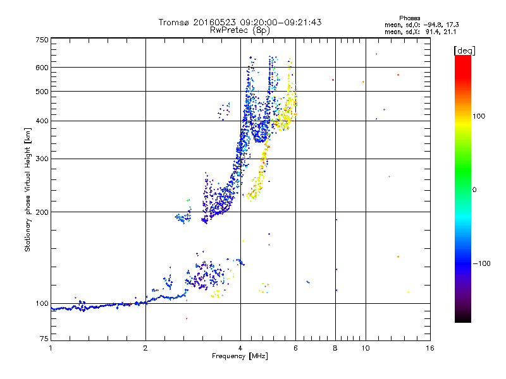Click the plot title 'Tromsø 20160523 09:20:00-09:21:43'
This screenshot has height=379, width=506.
coord(240,22)
